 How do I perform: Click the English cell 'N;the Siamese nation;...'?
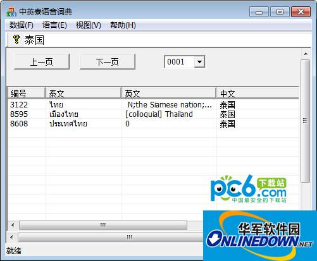coord(170,105)
